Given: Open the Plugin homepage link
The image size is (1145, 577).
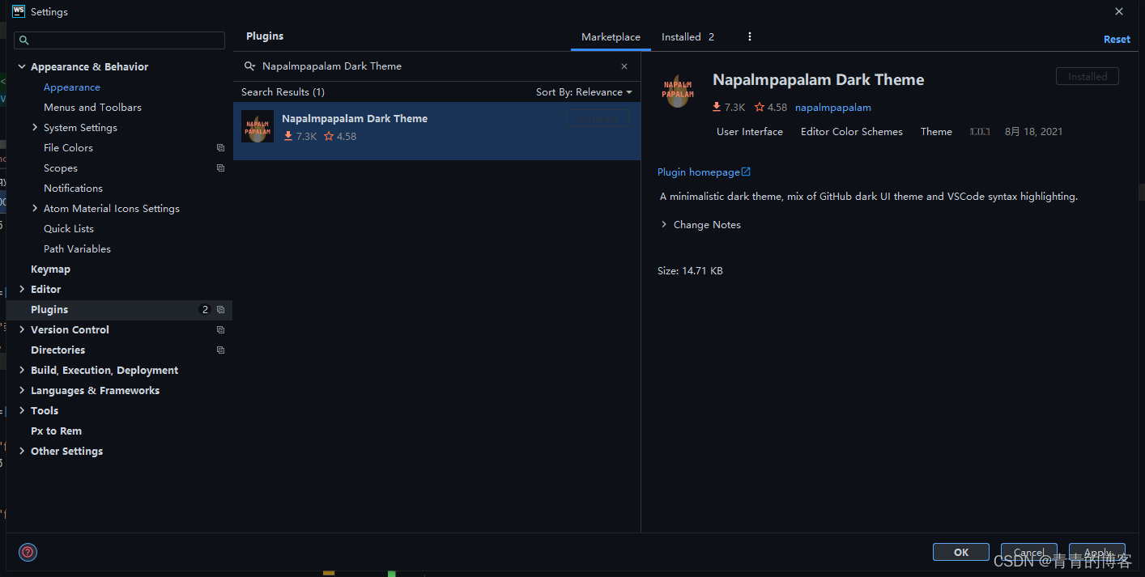Looking at the screenshot, I should point(704,172).
